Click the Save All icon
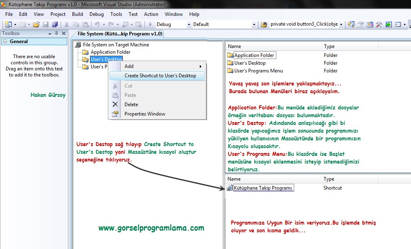The image size is (411, 249). coord(55,24)
